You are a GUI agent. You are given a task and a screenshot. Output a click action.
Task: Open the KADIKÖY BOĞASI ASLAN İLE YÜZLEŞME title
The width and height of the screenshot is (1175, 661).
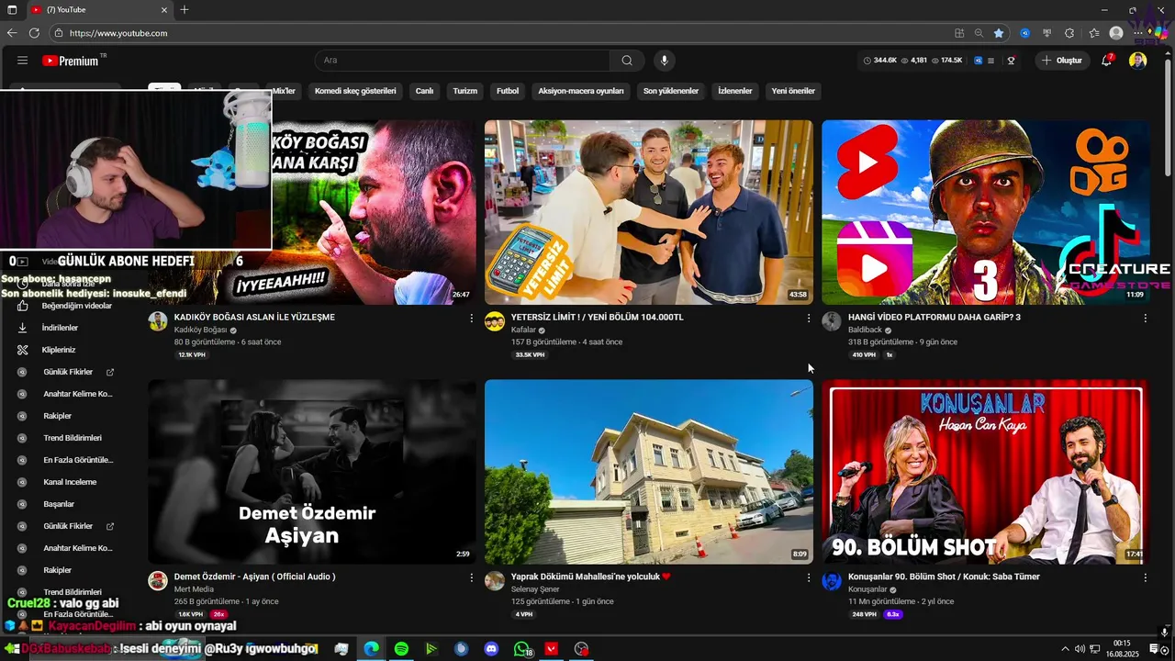point(254,318)
